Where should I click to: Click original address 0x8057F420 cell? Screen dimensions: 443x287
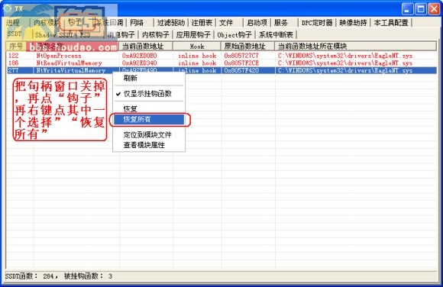point(241,70)
